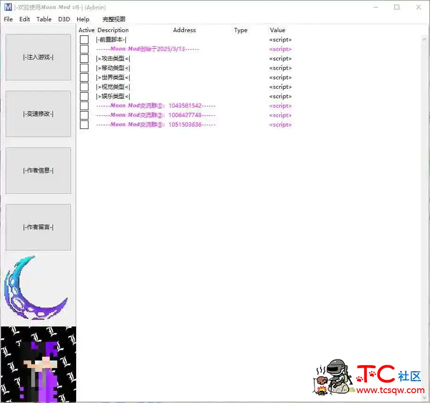Screen dimensions: 430x403
Task: Click the <script> value of |>攻击类型<|
Action: 280,59
